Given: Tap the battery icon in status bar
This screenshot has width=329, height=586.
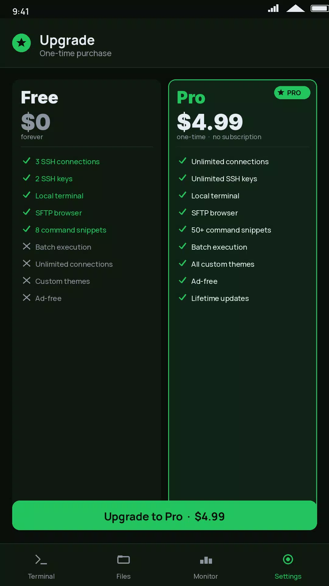Looking at the screenshot, I should click(320, 8).
